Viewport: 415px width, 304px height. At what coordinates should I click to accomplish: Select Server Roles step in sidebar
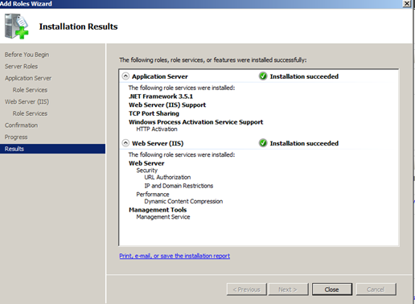click(21, 66)
